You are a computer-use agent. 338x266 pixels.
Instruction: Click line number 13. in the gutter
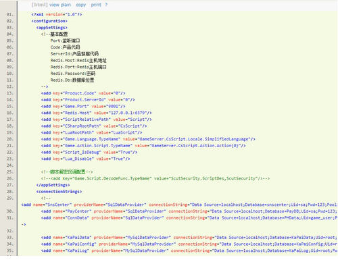point(10,93)
